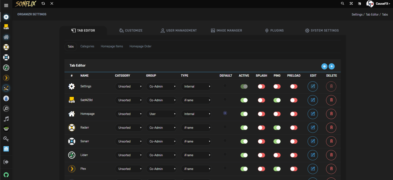Screen dimensions: 393x180
Task: Open Plex from the sidebar
Action: pos(6,78)
